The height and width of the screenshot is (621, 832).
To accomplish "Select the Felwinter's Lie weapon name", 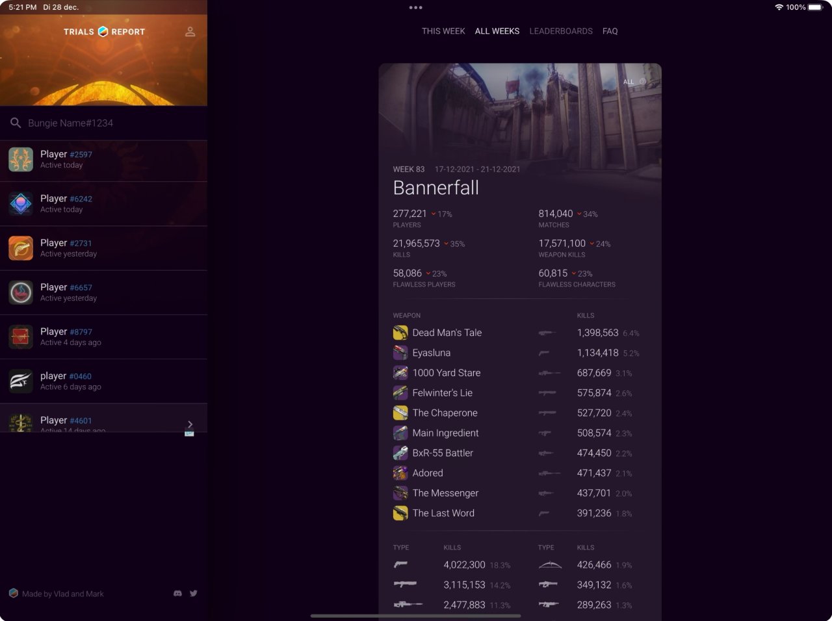I will 443,393.
